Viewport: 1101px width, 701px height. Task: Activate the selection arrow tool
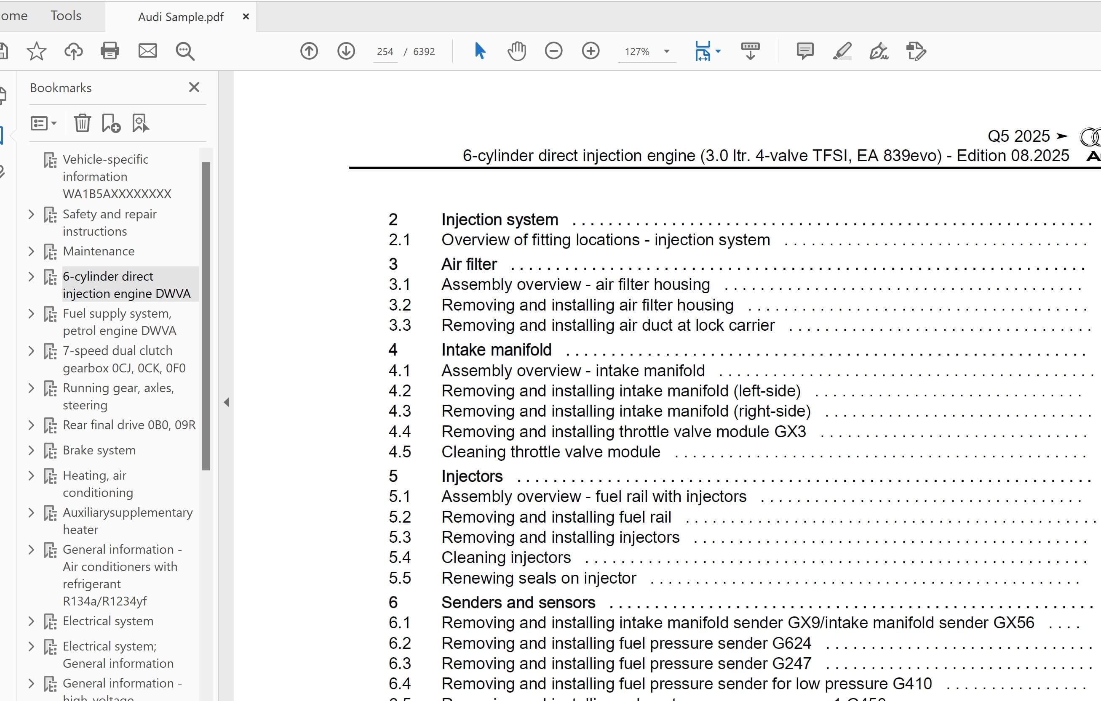click(x=480, y=50)
